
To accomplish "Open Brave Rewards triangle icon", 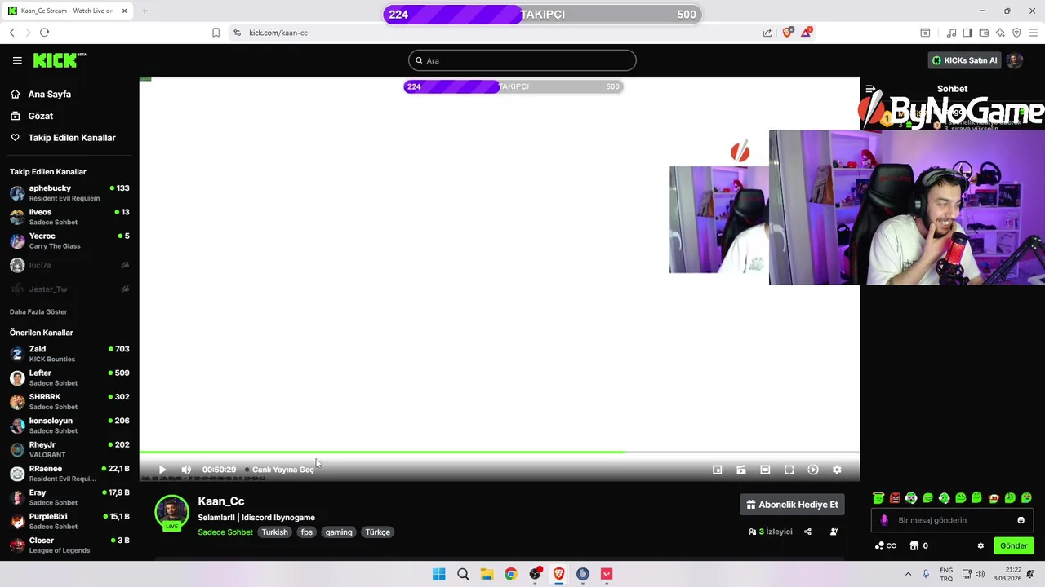I will (x=807, y=33).
